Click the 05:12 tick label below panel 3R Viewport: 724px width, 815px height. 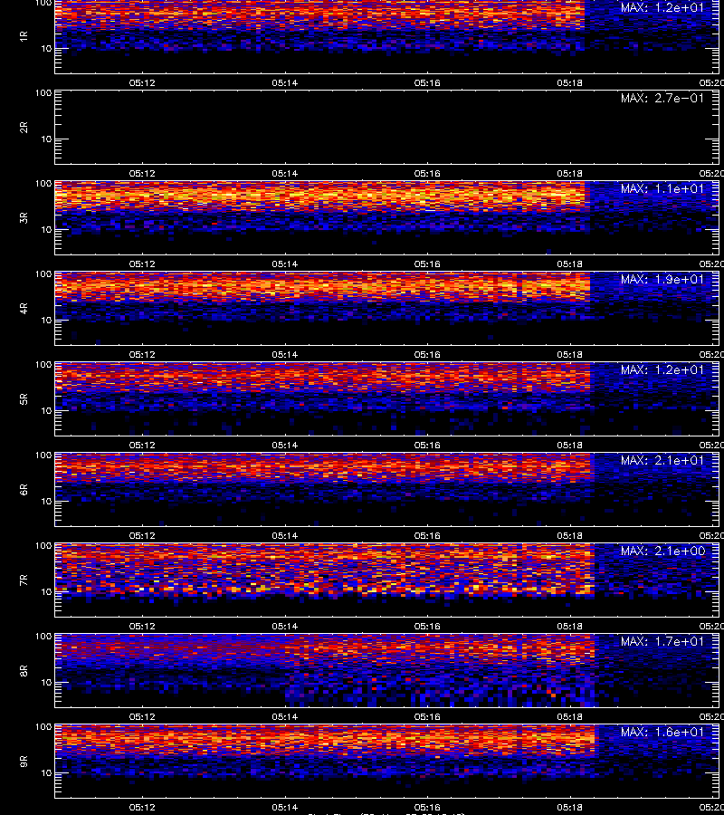142,264
